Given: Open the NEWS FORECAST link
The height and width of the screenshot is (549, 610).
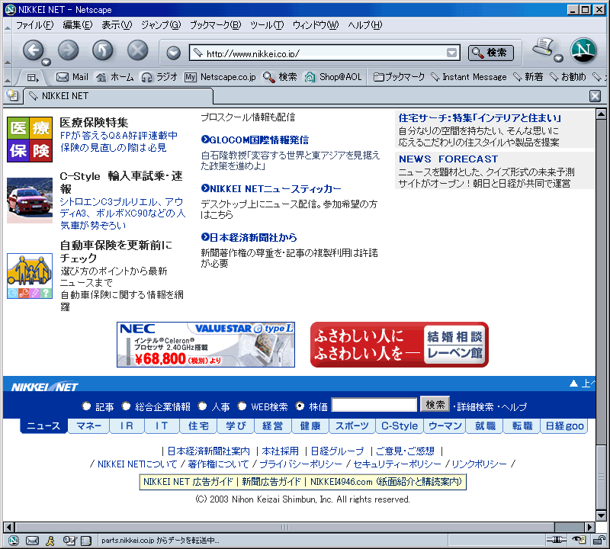Looking at the screenshot, I should 448,159.
